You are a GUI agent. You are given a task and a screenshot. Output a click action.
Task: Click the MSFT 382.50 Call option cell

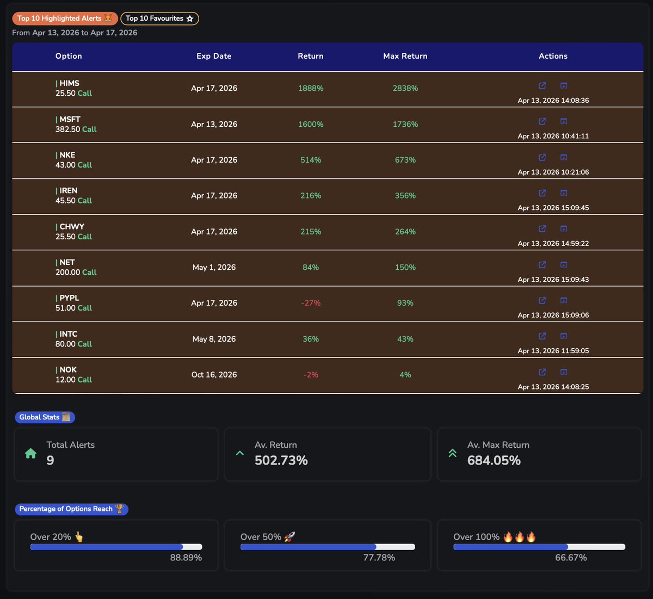pyautogui.click(x=76, y=124)
